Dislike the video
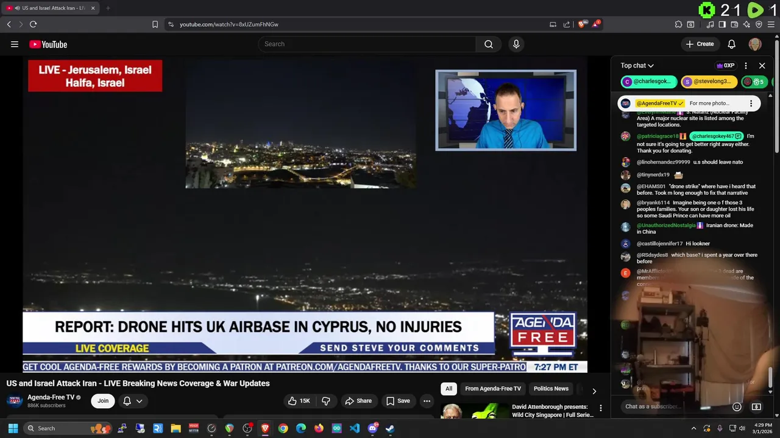 [326, 401]
